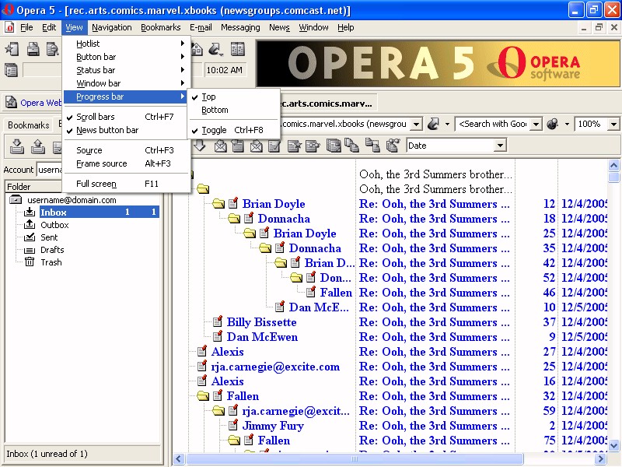
Task: Click the horizontal scrollbar thumb
Action: [x=355, y=458]
